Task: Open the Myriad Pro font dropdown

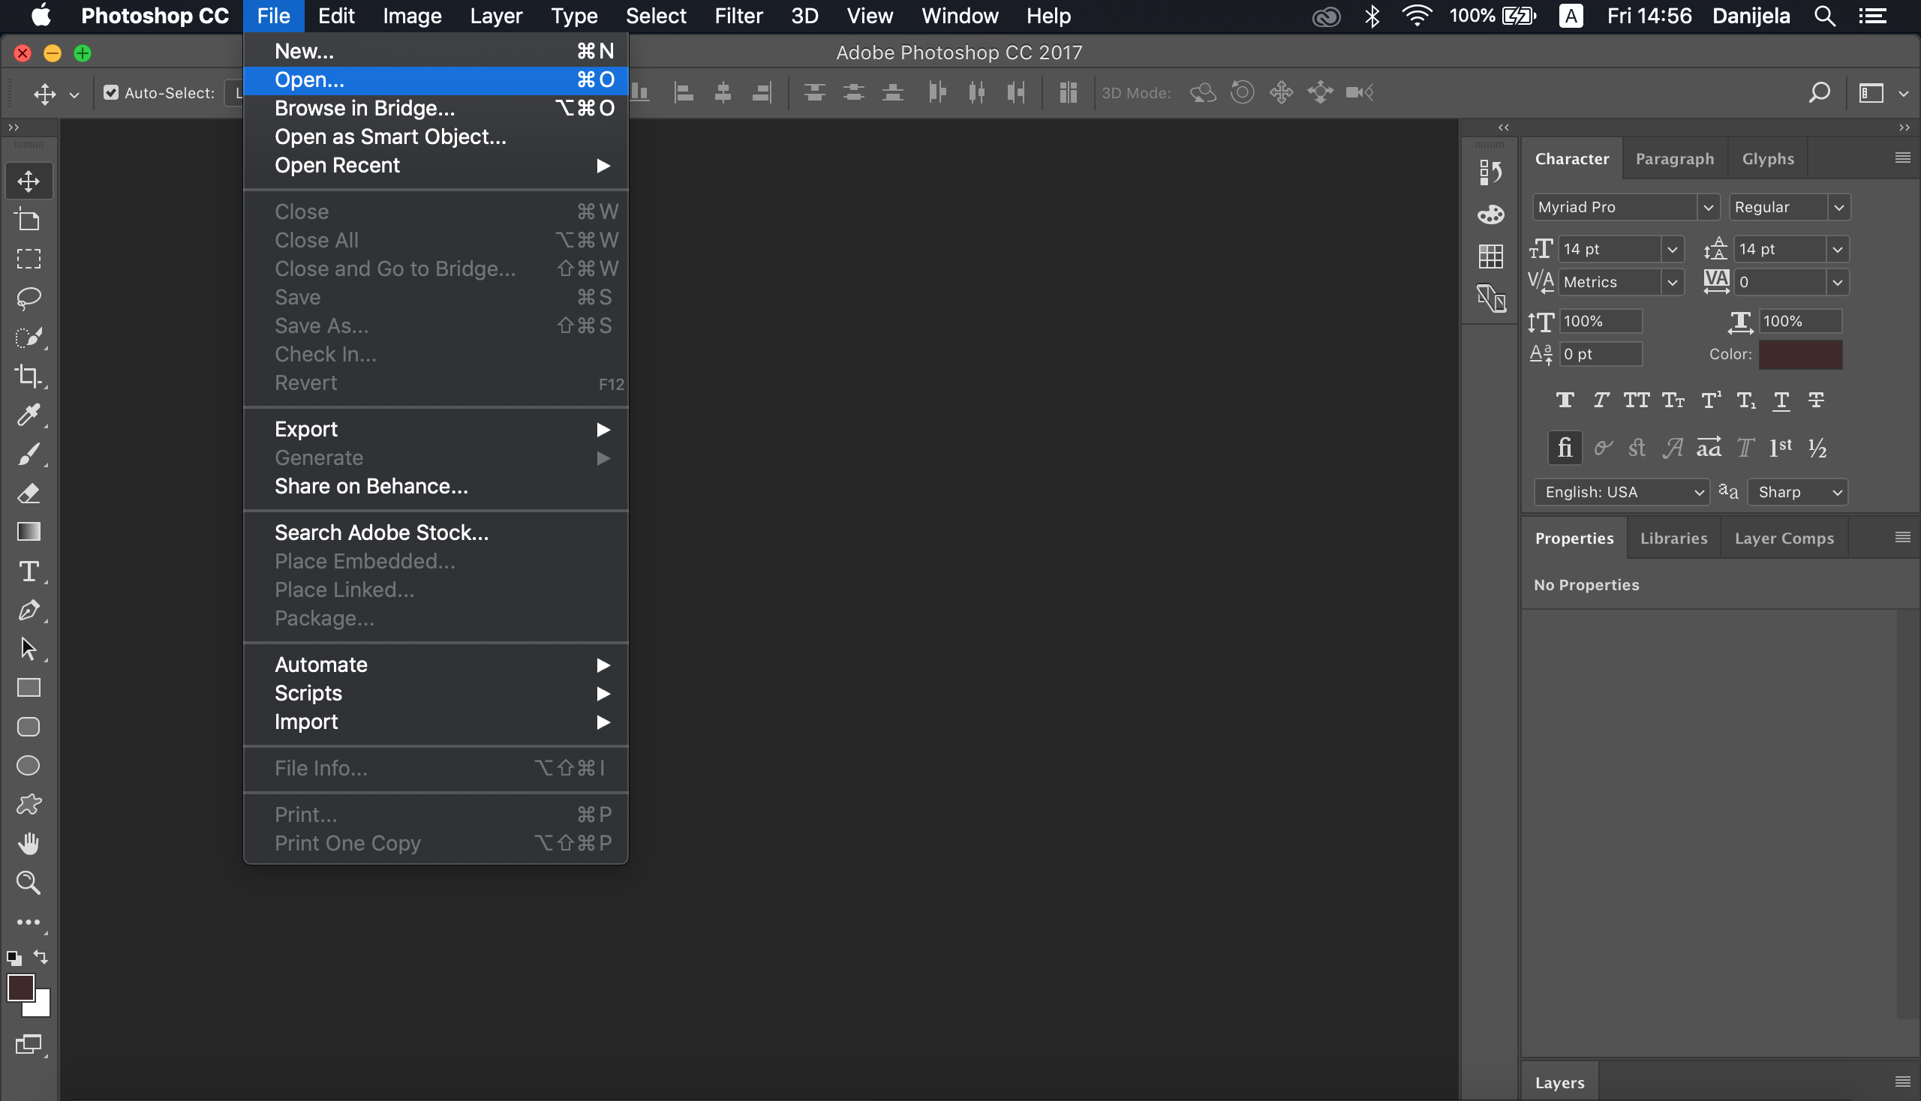Action: click(x=1708, y=207)
